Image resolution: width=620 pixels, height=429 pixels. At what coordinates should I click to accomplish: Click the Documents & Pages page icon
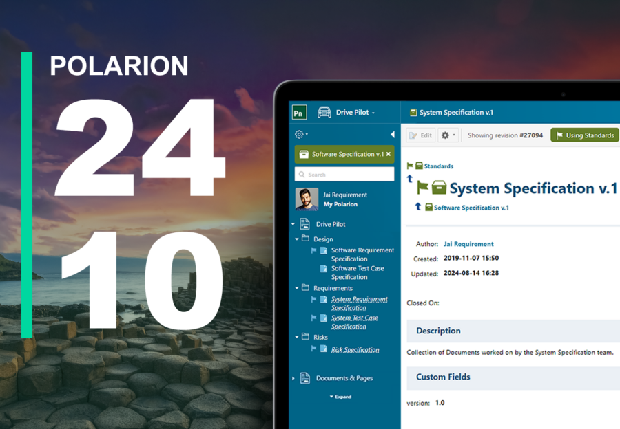(x=304, y=377)
